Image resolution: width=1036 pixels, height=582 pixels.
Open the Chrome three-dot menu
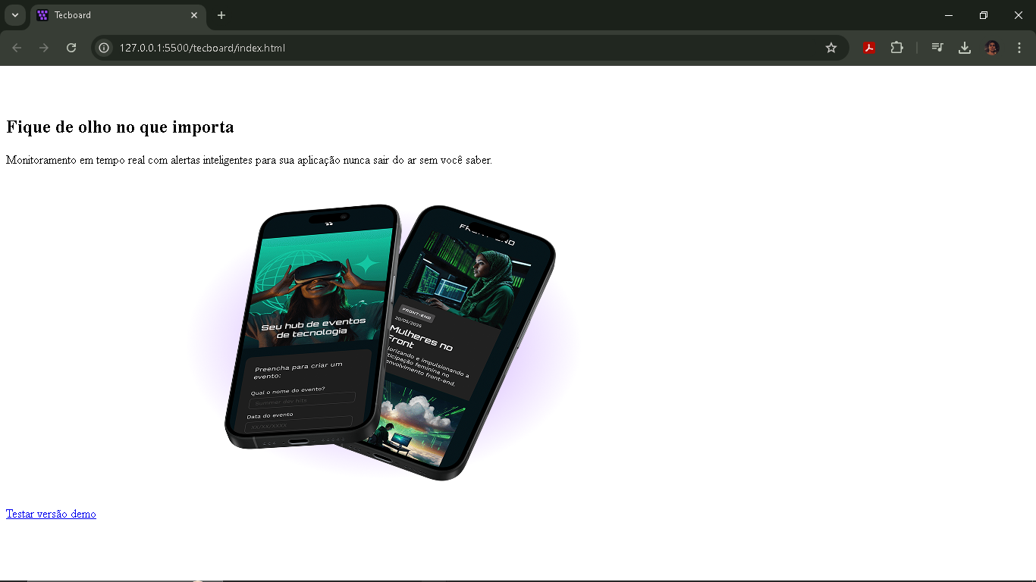(x=1019, y=48)
